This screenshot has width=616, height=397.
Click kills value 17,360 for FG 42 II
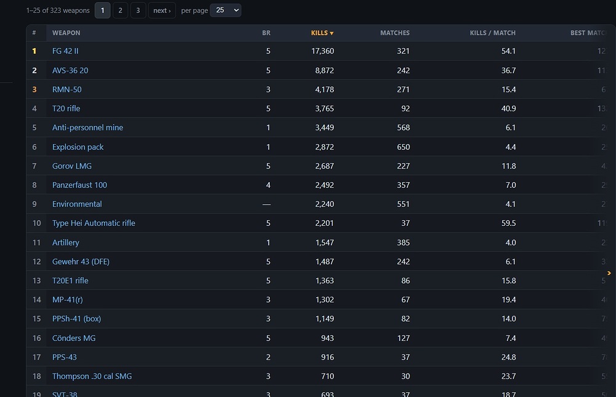click(x=323, y=51)
